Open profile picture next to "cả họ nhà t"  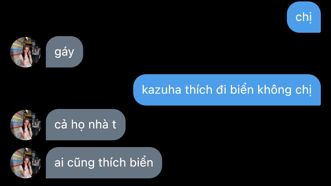tap(25, 125)
